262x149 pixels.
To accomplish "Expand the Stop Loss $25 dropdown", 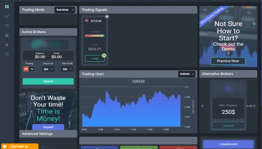I will click(x=48, y=69).
